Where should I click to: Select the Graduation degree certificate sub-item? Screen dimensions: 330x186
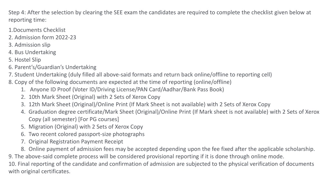tap(170, 115)
